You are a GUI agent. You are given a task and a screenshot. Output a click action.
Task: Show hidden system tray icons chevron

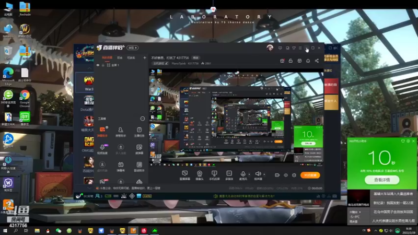click(376, 230)
